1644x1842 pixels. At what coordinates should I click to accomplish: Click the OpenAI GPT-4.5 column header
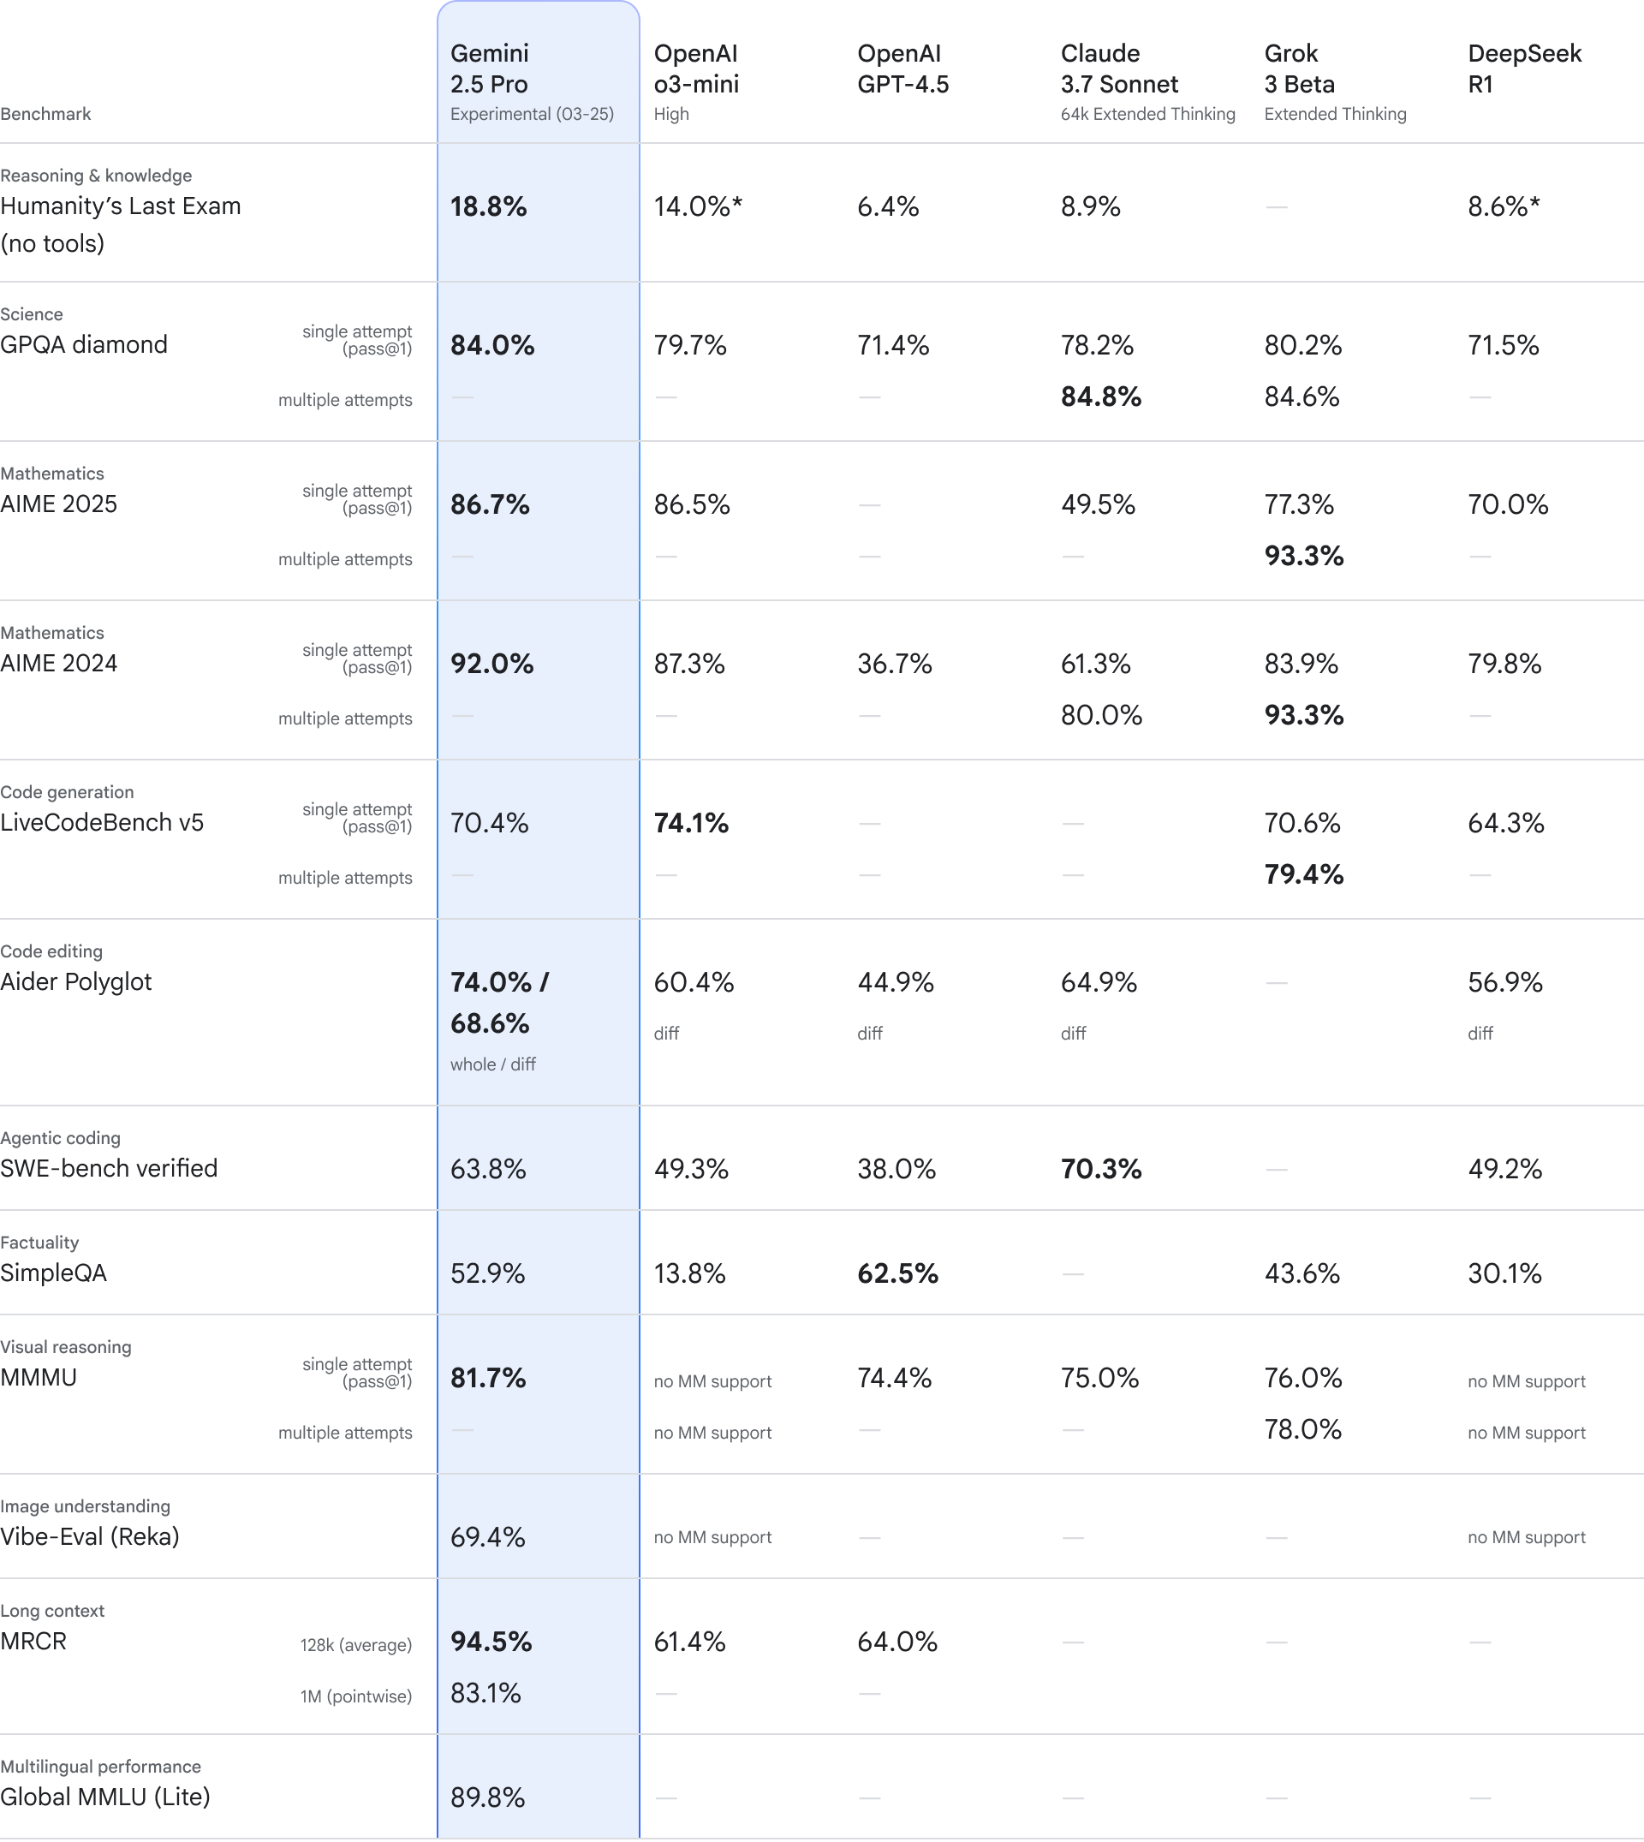pyautogui.click(x=903, y=69)
